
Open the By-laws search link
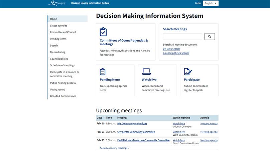171,49
